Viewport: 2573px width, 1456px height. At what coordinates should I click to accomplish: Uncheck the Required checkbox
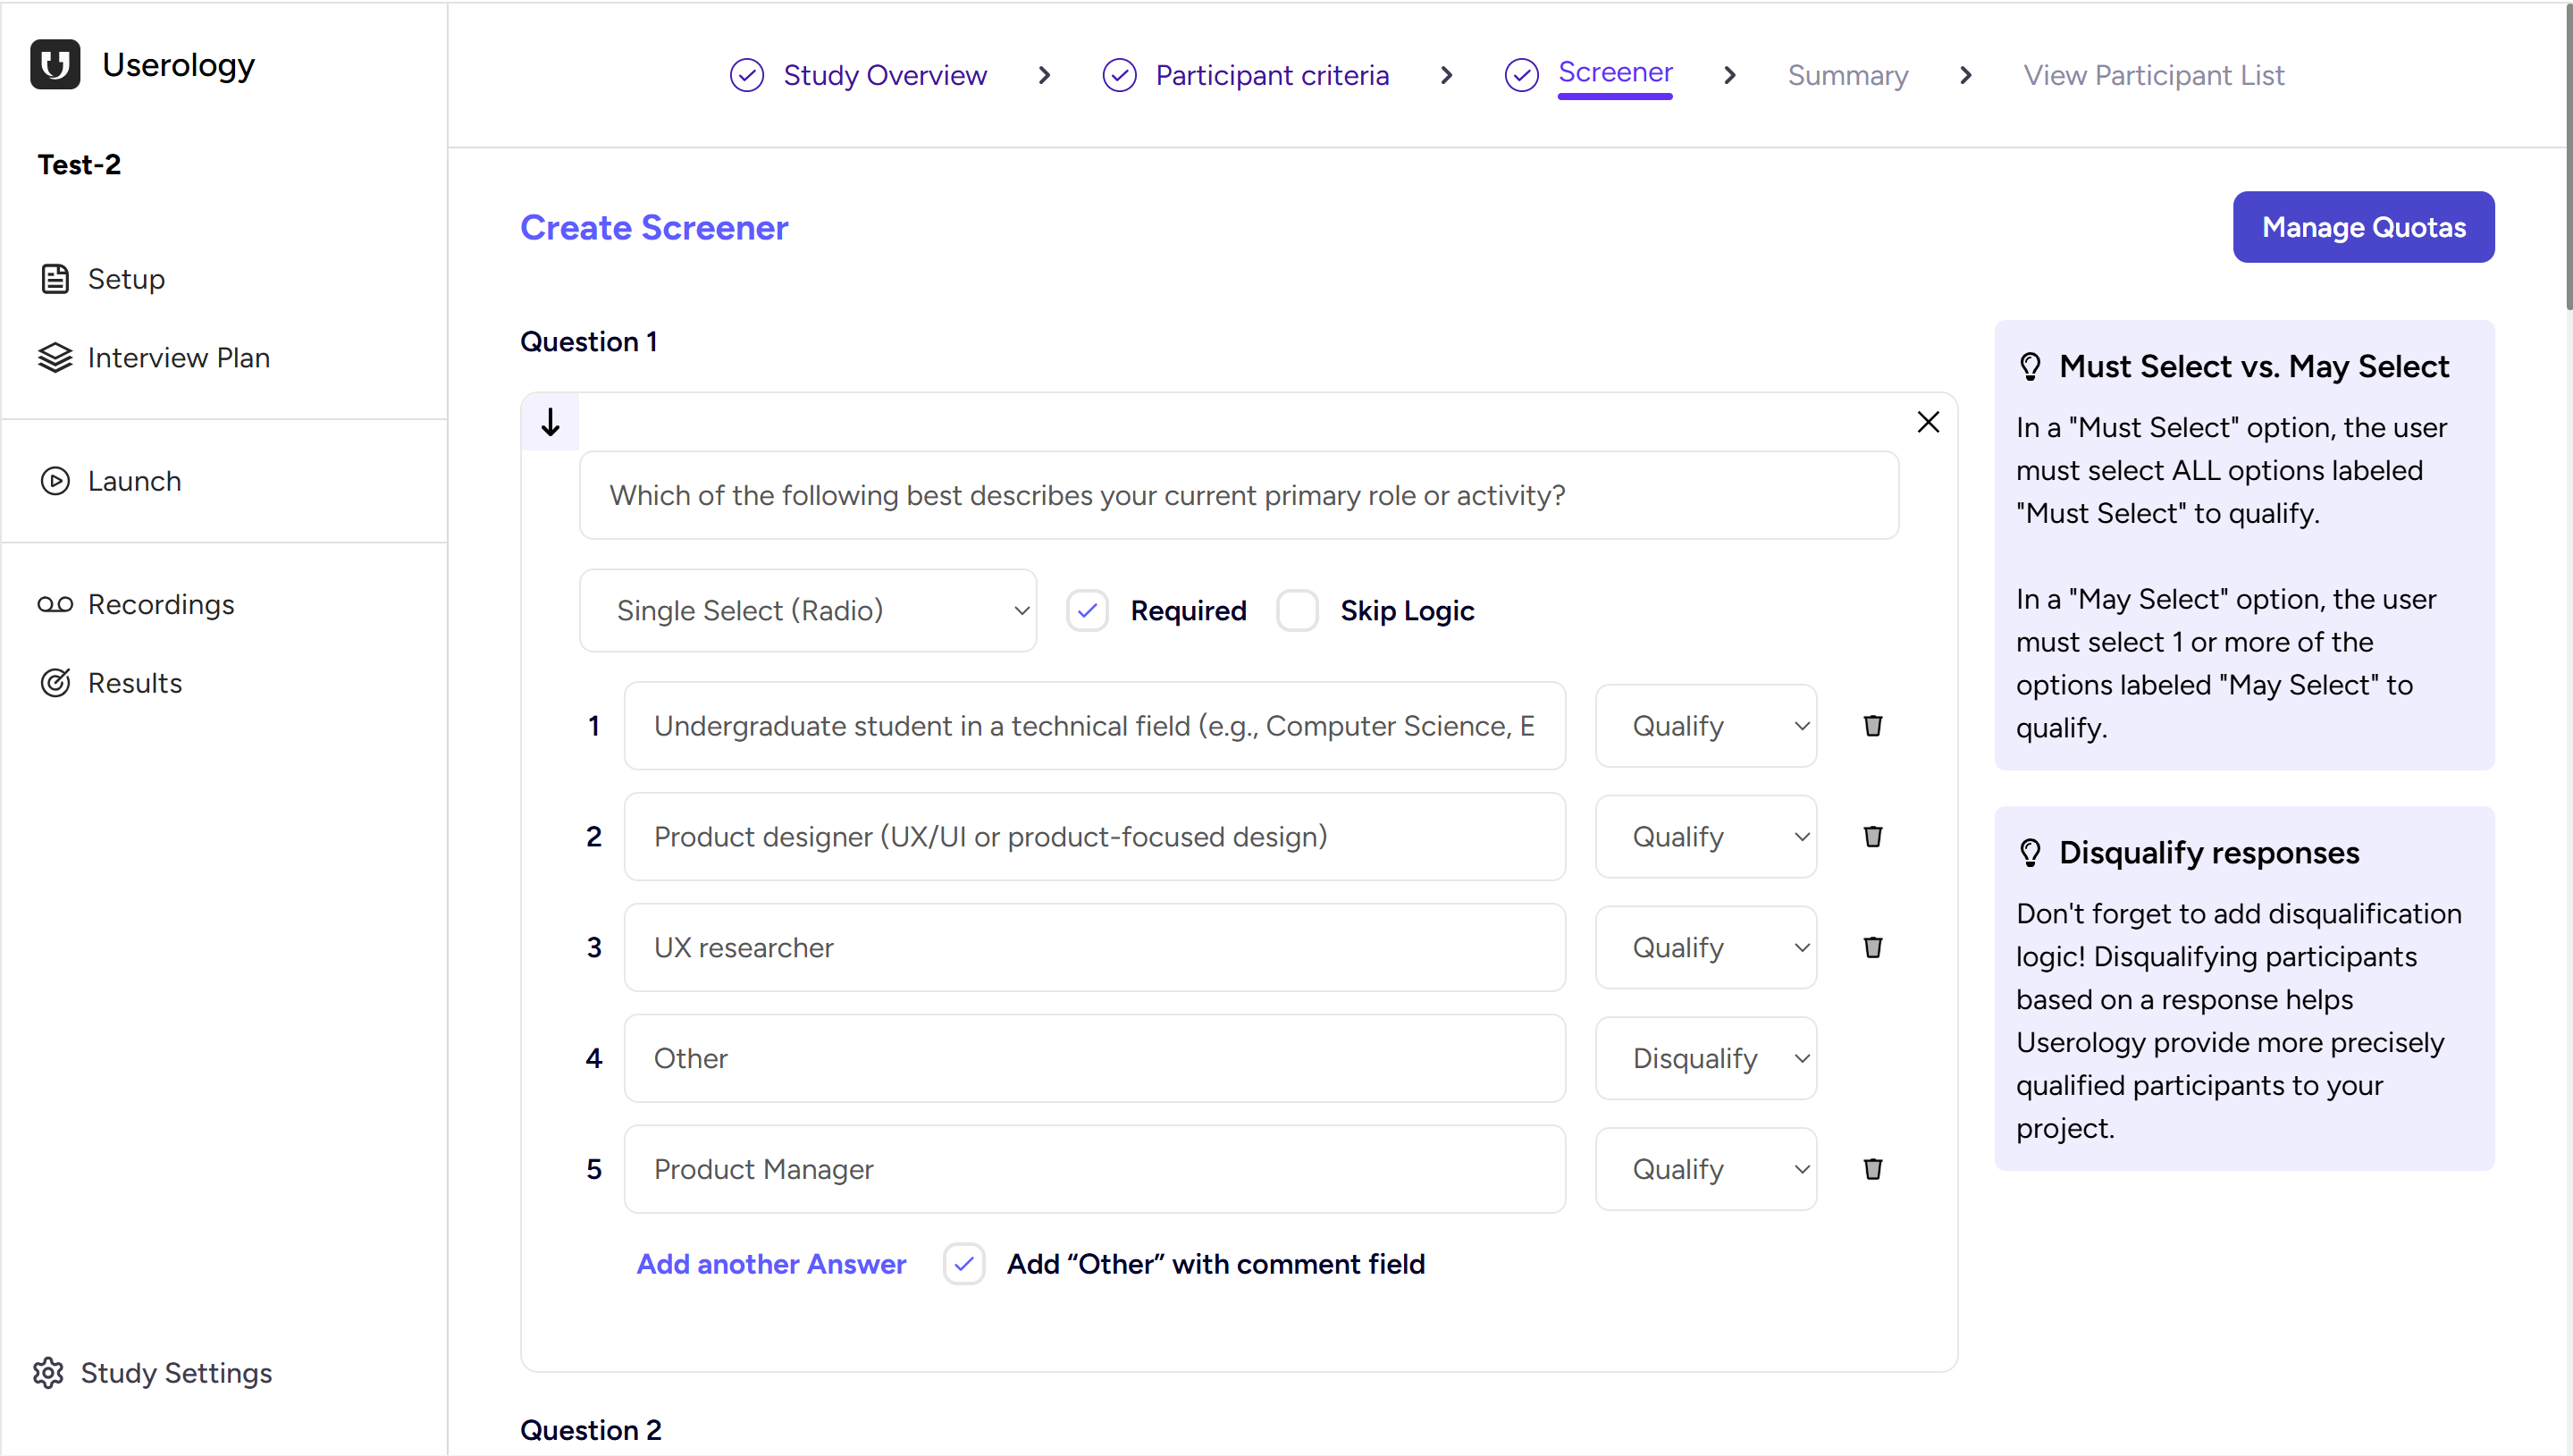(1088, 610)
